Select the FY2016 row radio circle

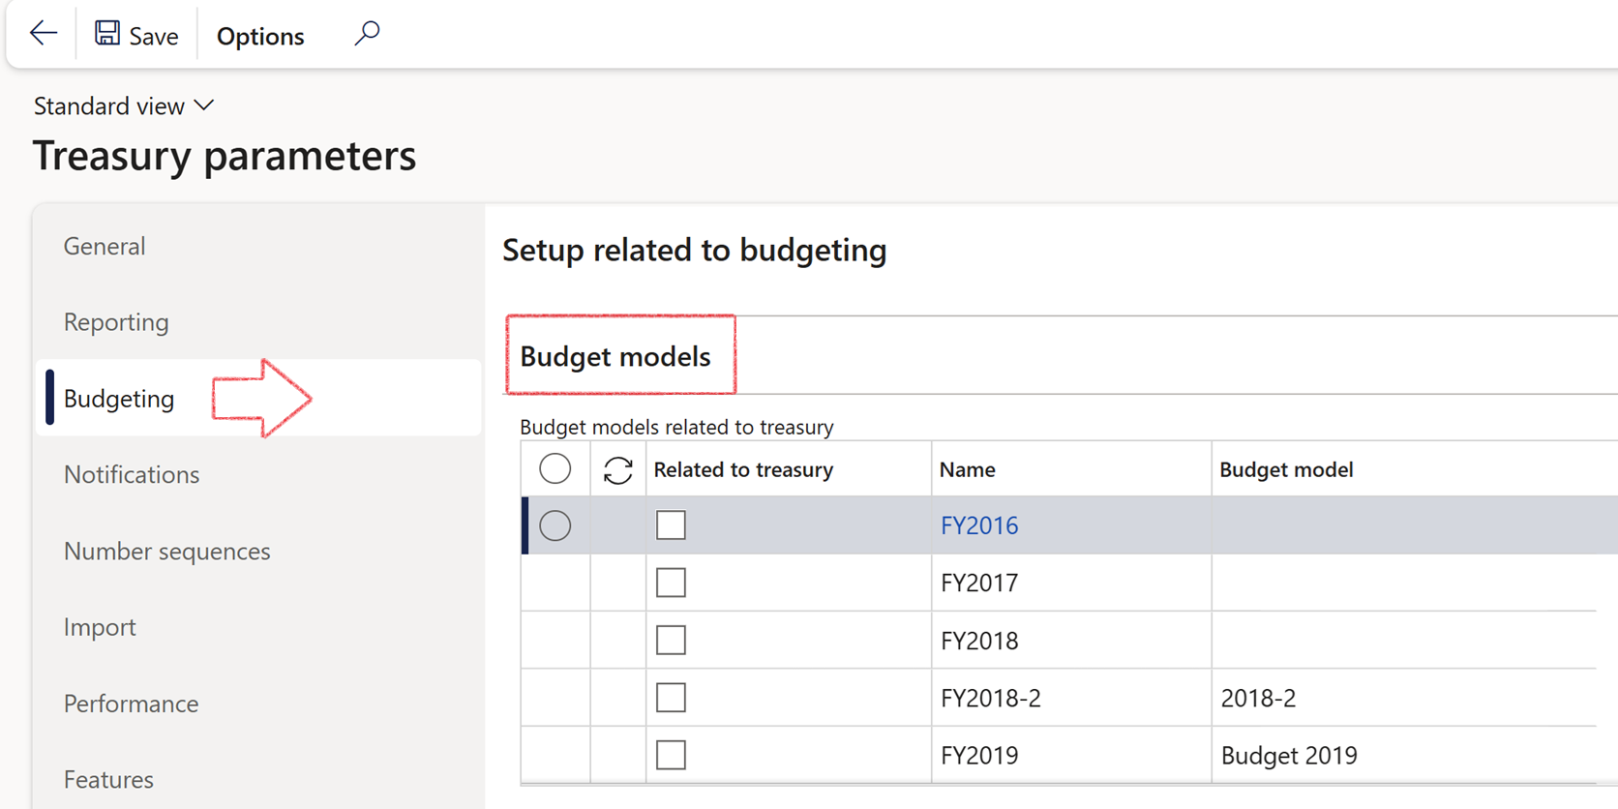pos(554,525)
